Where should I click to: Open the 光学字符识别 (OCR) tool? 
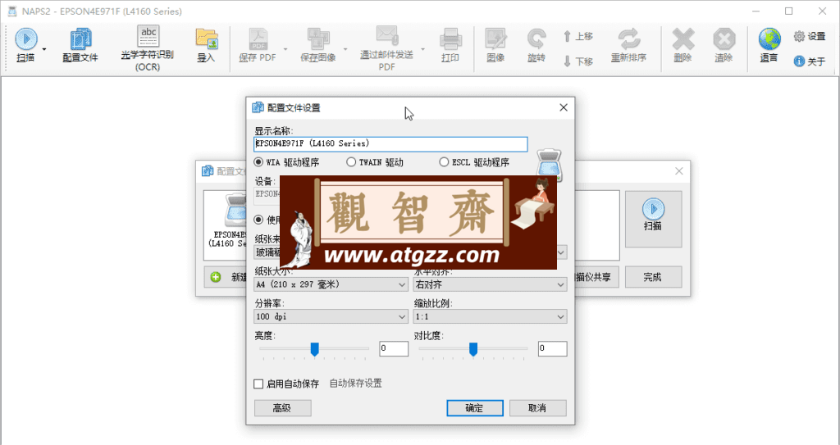click(148, 48)
